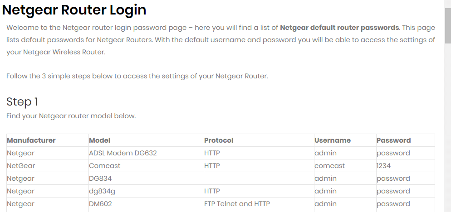Select the DM602 model cell
Image resolution: width=451 pixels, height=212 pixels.
click(100, 204)
